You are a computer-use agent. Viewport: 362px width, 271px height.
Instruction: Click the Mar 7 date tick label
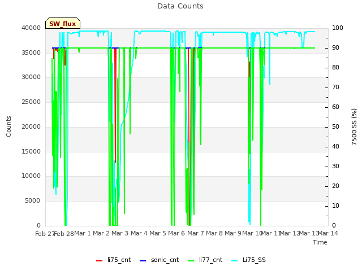pos(196,233)
